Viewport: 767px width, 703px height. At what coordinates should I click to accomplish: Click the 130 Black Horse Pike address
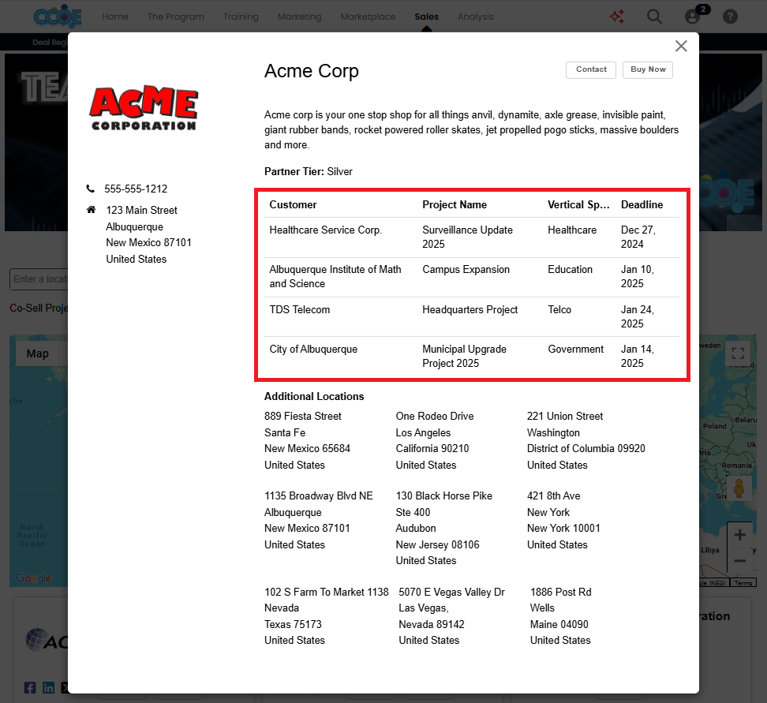point(443,528)
